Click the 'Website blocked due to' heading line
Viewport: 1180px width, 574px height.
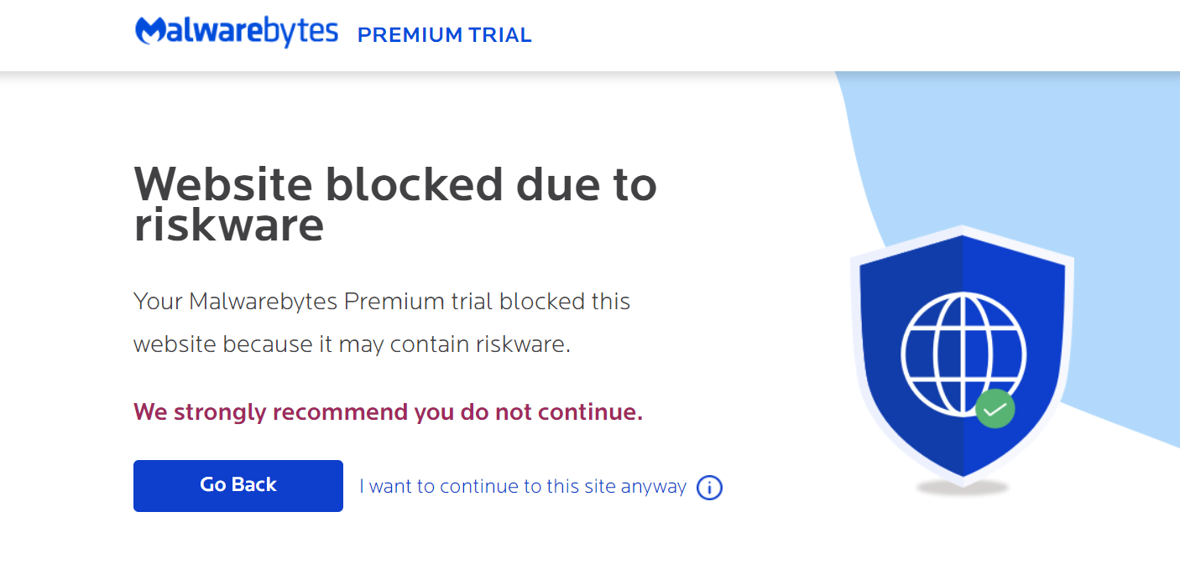tap(395, 184)
